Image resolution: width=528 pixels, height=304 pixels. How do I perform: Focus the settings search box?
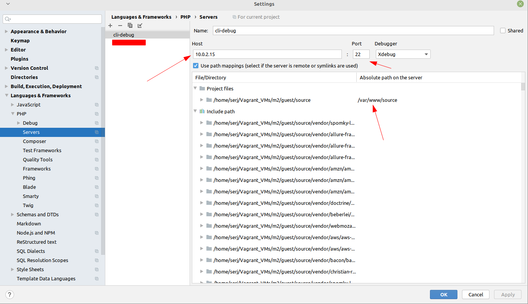click(x=52, y=19)
